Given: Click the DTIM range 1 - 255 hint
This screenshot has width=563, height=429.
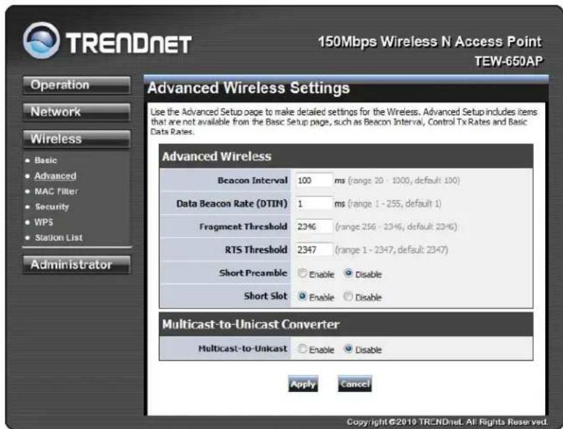Looking at the screenshot, I should [x=394, y=204].
